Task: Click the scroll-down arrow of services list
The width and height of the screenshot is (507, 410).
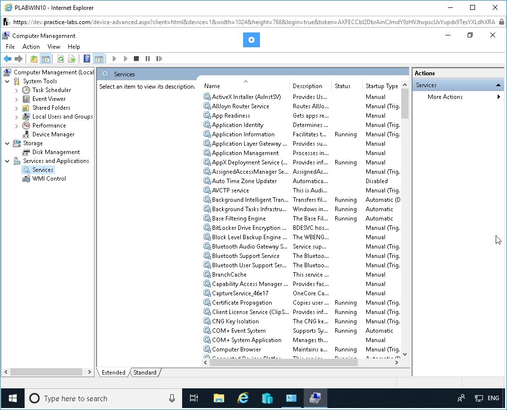Action: pos(405,354)
